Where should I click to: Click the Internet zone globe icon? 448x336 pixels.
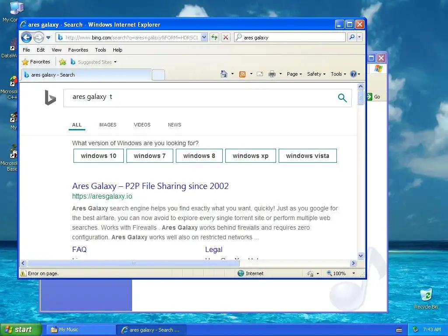tap(241, 273)
